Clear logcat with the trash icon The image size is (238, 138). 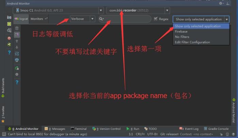17,28
